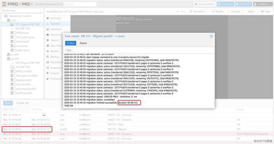Click the Start button in VM toolbar
This screenshot has width=274, height=144.
tap(182, 11)
